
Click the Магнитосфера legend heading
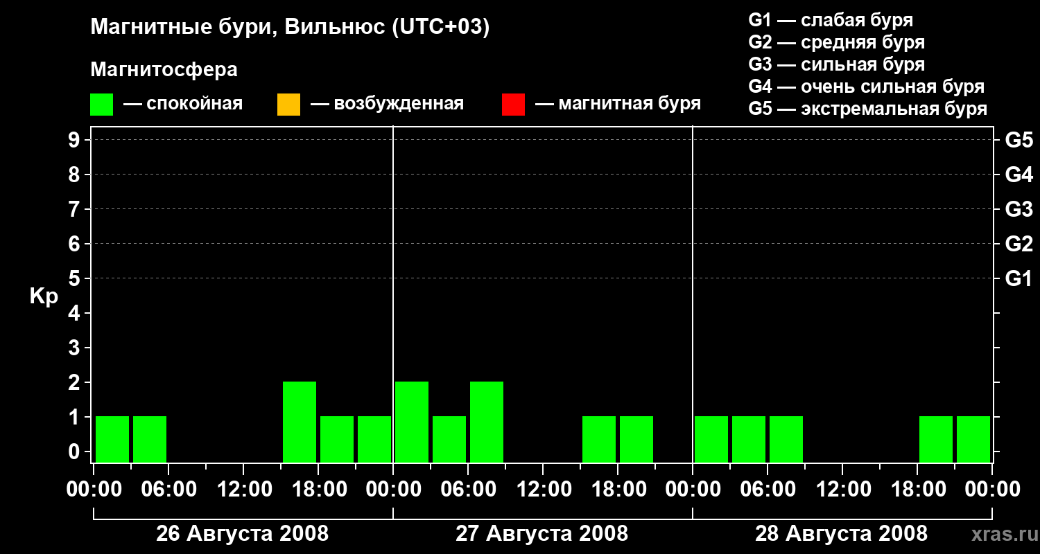pos(164,70)
